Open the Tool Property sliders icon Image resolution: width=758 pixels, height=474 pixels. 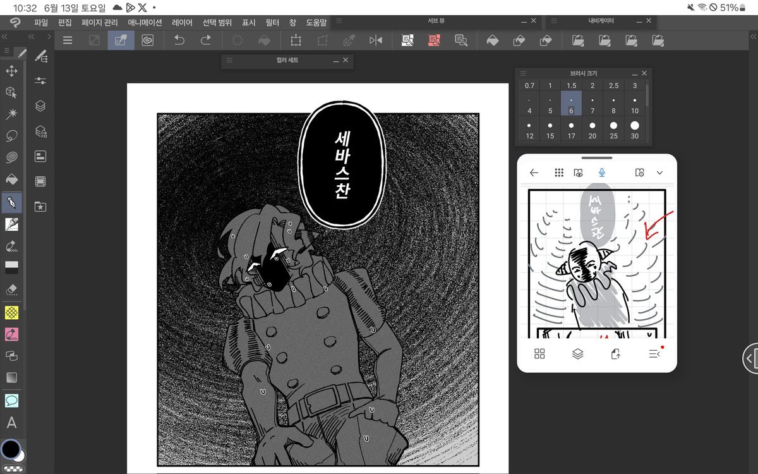point(40,81)
